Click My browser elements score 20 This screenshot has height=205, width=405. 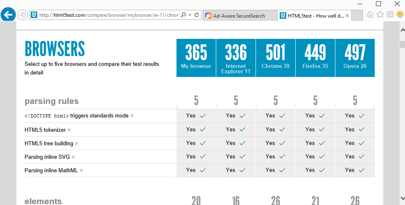(196, 200)
